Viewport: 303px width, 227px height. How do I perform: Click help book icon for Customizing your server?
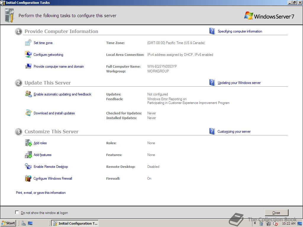click(212, 131)
